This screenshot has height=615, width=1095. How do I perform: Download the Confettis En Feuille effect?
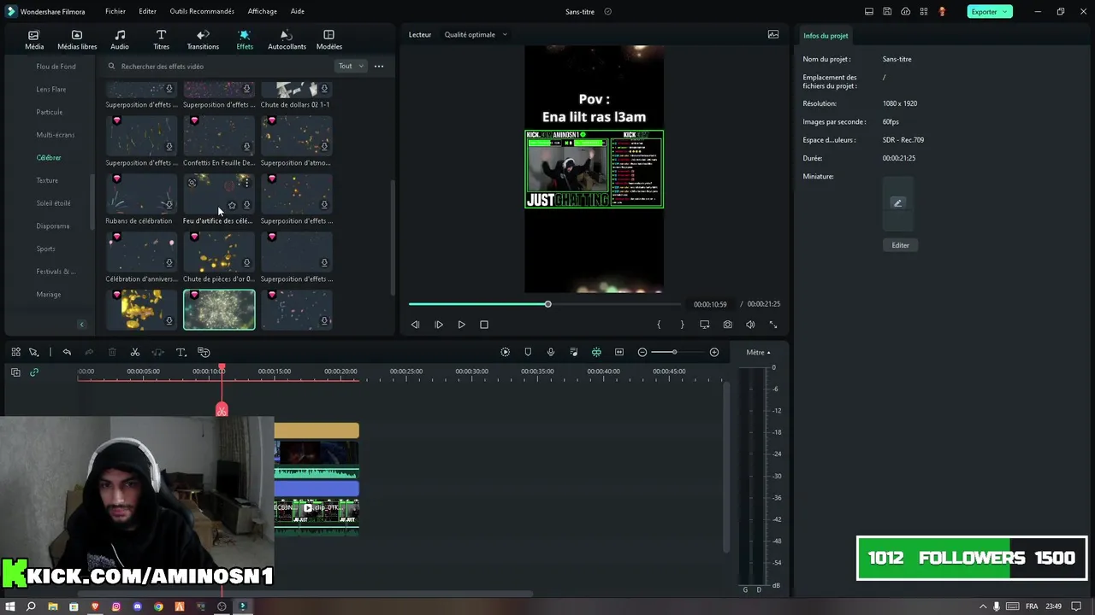(x=246, y=147)
